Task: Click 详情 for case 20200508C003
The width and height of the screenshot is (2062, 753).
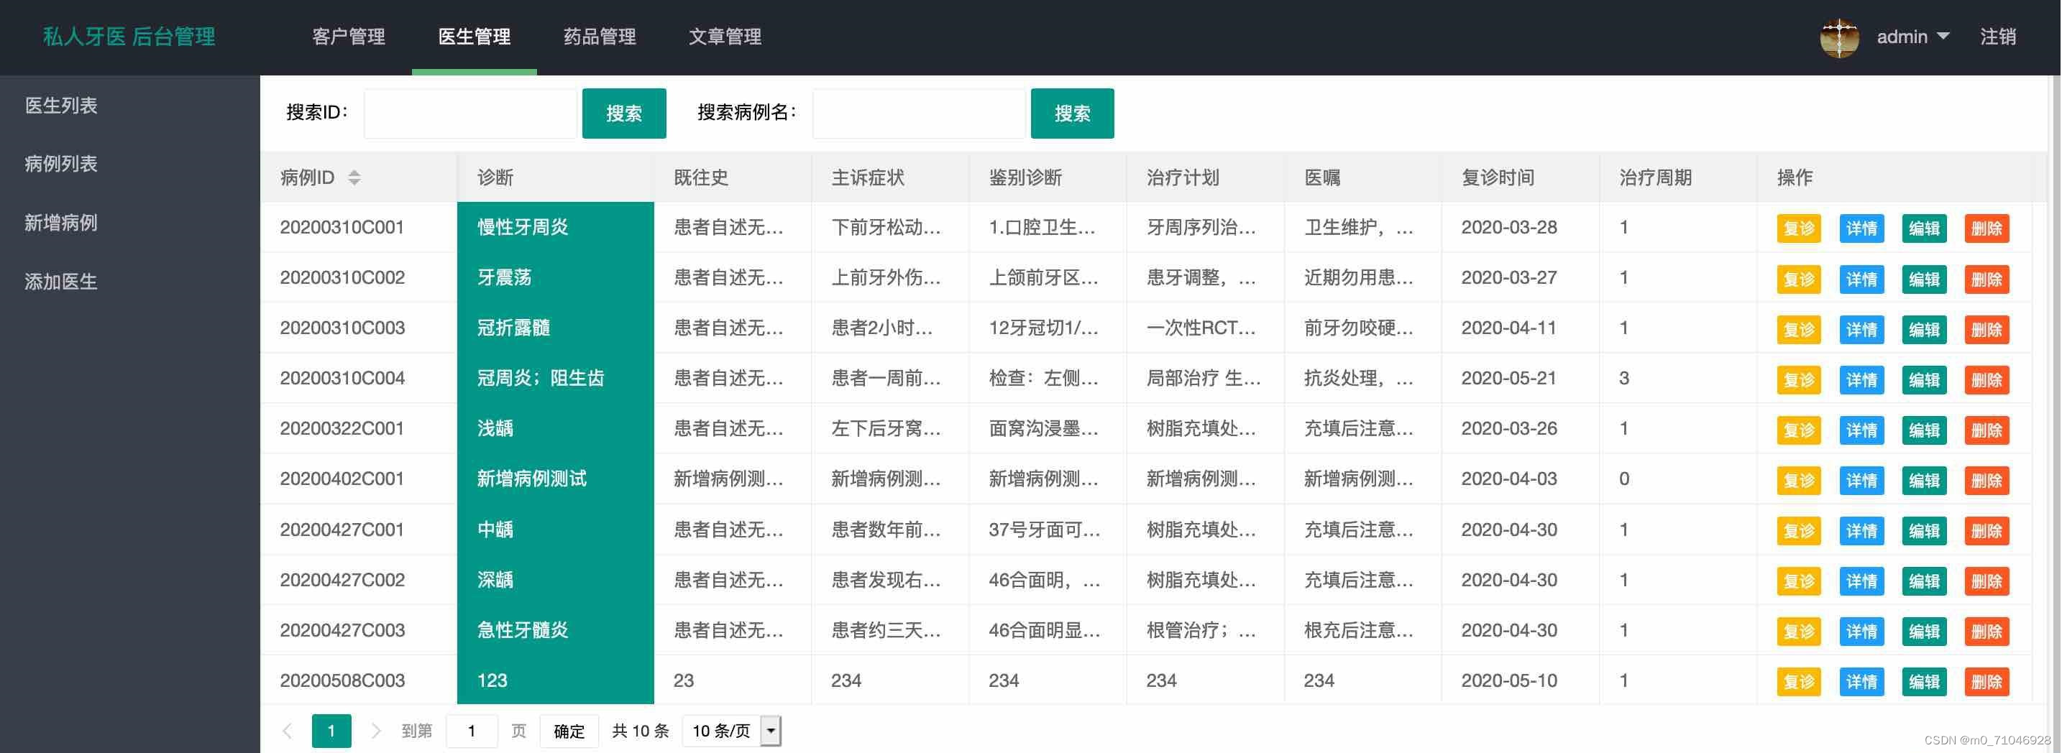Action: 1861,681
